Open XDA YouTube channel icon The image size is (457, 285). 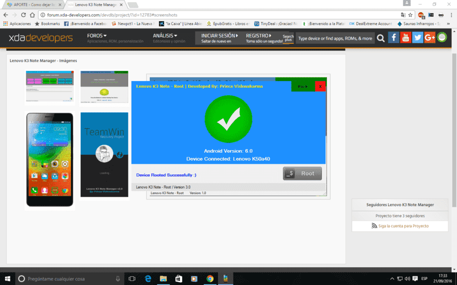pos(405,38)
